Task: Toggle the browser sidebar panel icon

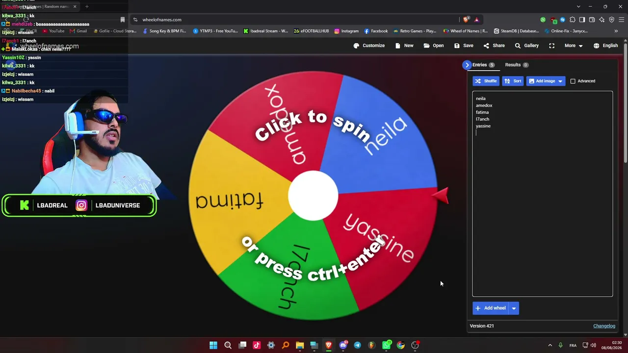Action: tap(582, 20)
